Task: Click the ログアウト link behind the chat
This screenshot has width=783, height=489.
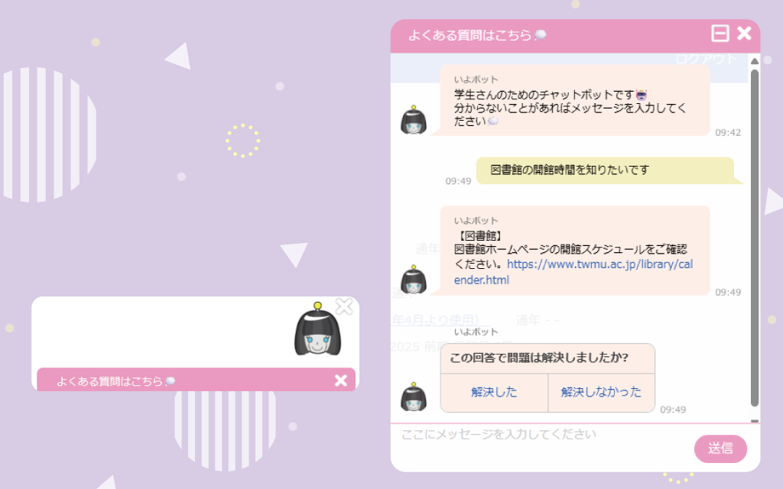Action: point(707,59)
